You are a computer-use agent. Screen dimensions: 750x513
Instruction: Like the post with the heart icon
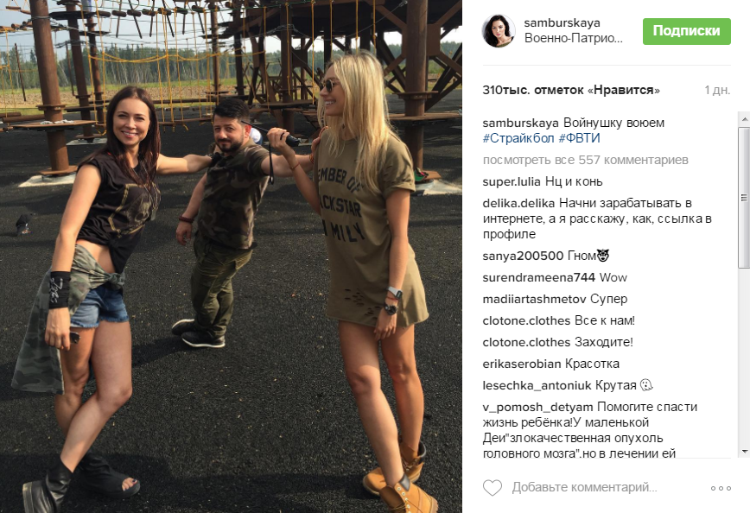(x=493, y=488)
